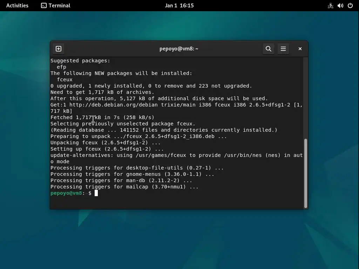This screenshot has width=359, height=269.
Task: Click the 'update-alternatives: using /usr/games/fceux' line
Action: tap(177, 158)
